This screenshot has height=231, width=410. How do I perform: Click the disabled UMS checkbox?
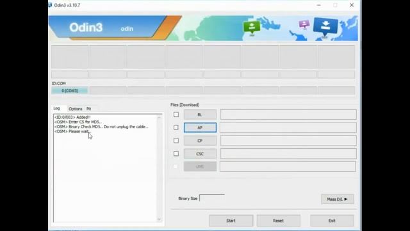[176, 166]
